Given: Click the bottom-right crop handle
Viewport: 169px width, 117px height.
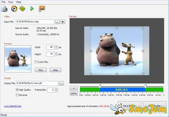Looking at the screenshot, I should tap(143, 74).
